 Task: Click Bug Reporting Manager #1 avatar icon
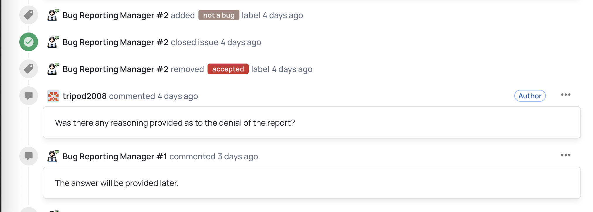[x=53, y=156]
